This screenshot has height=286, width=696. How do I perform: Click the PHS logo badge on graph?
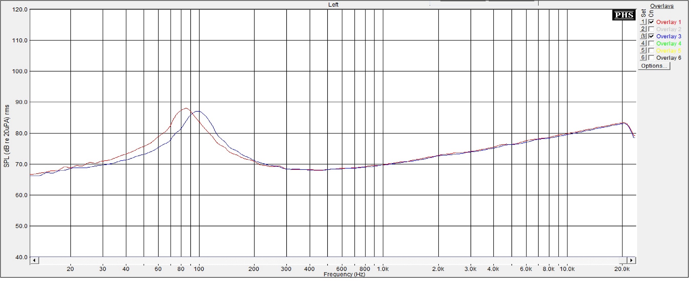pos(624,15)
